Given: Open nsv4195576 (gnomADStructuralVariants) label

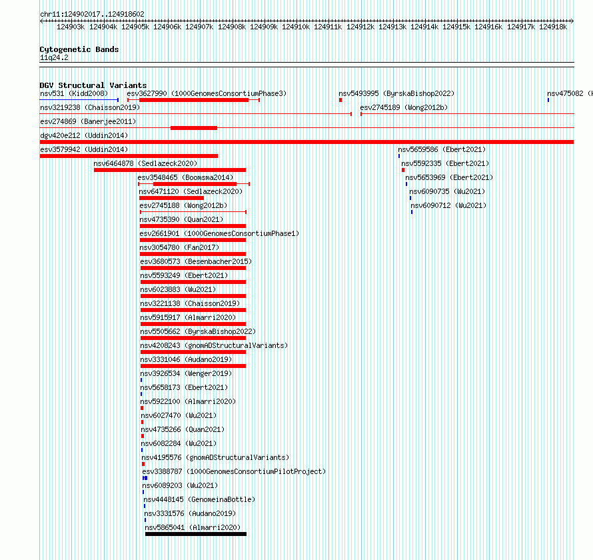Looking at the screenshot, I should [215, 457].
